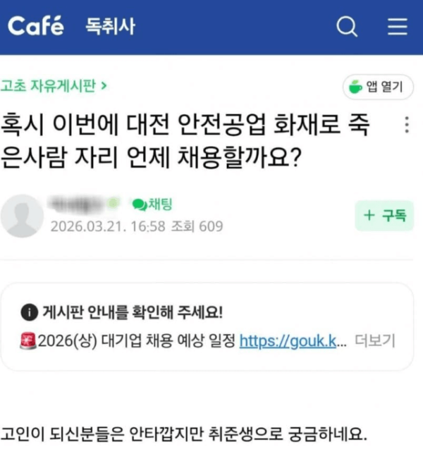Follow the https://gouk.k... hyperlink
423x449 pixels.
pos(293,342)
